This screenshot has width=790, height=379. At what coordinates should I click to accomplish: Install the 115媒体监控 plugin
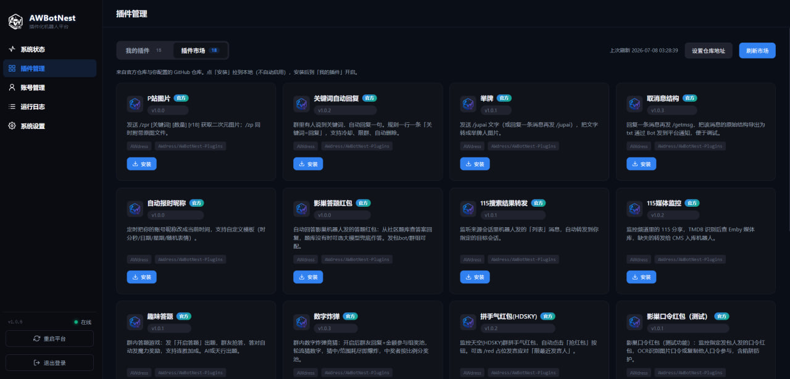click(x=641, y=277)
